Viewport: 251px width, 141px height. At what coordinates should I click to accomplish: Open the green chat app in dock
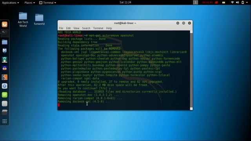coord(4,95)
